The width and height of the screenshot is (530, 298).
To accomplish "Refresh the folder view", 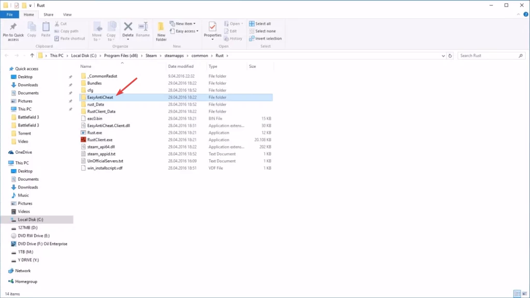I will coord(451,55).
